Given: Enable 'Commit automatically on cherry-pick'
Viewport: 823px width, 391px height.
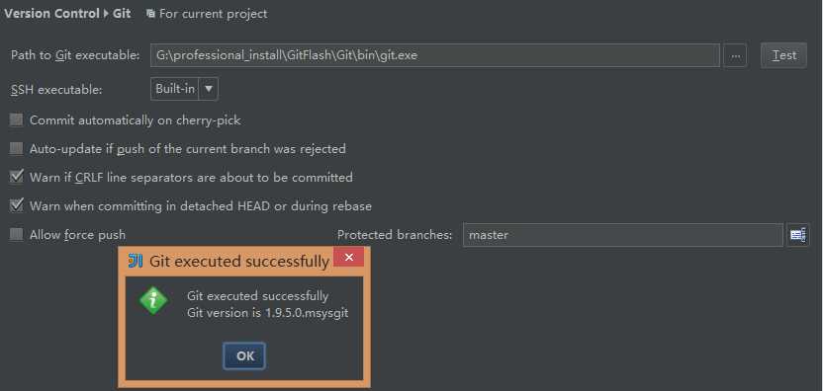Looking at the screenshot, I should click(x=17, y=120).
